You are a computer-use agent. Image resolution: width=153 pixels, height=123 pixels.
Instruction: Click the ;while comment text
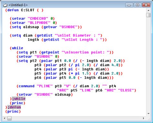point(19,99)
